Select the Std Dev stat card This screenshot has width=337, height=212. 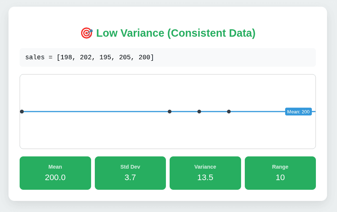130,173
